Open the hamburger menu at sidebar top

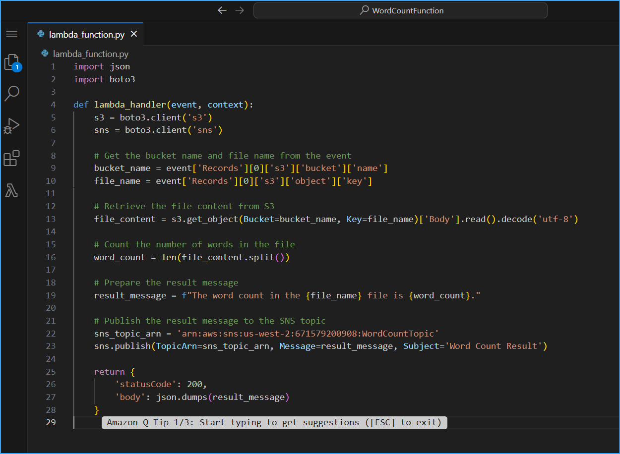(x=12, y=34)
